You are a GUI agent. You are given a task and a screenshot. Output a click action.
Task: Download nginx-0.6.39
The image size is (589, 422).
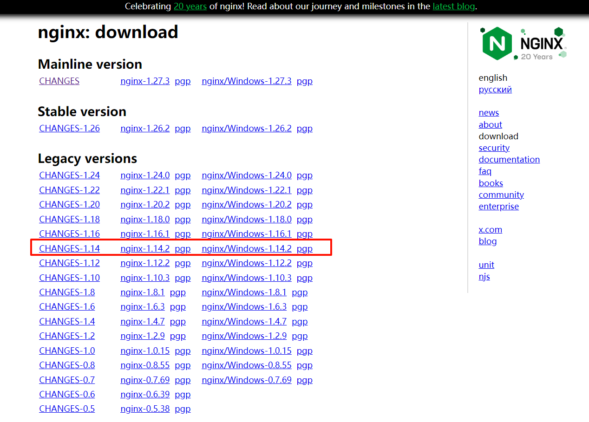[x=145, y=394]
